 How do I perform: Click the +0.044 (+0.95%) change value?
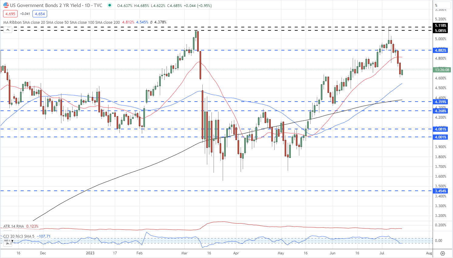(197, 5)
